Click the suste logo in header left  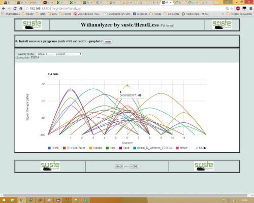32,25
